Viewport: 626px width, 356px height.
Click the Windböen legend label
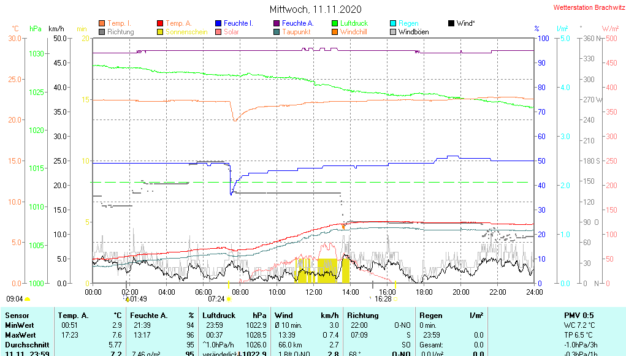click(x=413, y=32)
